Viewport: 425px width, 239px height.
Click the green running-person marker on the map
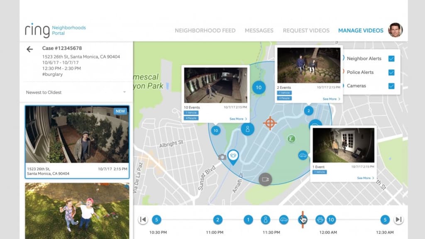click(x=291, y=139)
